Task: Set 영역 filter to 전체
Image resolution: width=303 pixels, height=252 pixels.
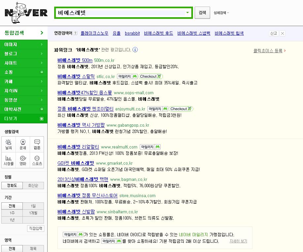Action: [12, 248]
